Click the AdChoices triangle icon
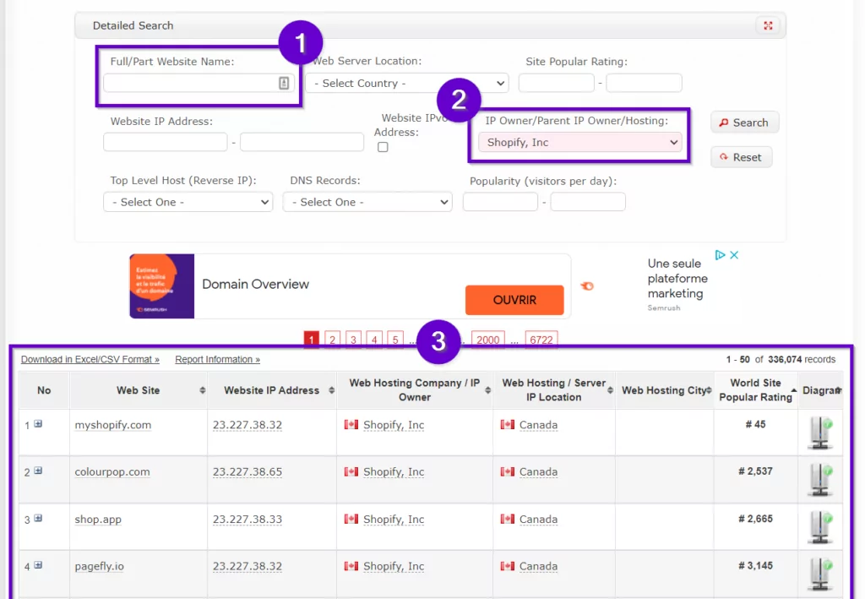 click(720, 255)
